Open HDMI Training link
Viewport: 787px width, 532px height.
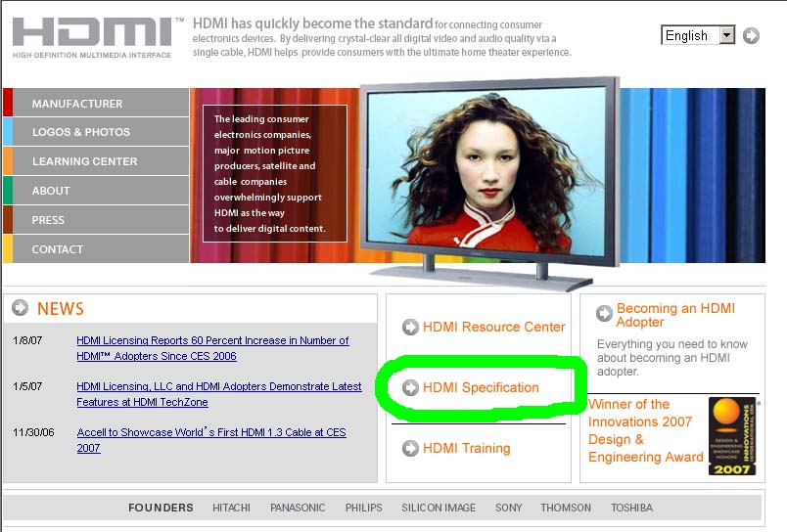click(x=466, y=448)
